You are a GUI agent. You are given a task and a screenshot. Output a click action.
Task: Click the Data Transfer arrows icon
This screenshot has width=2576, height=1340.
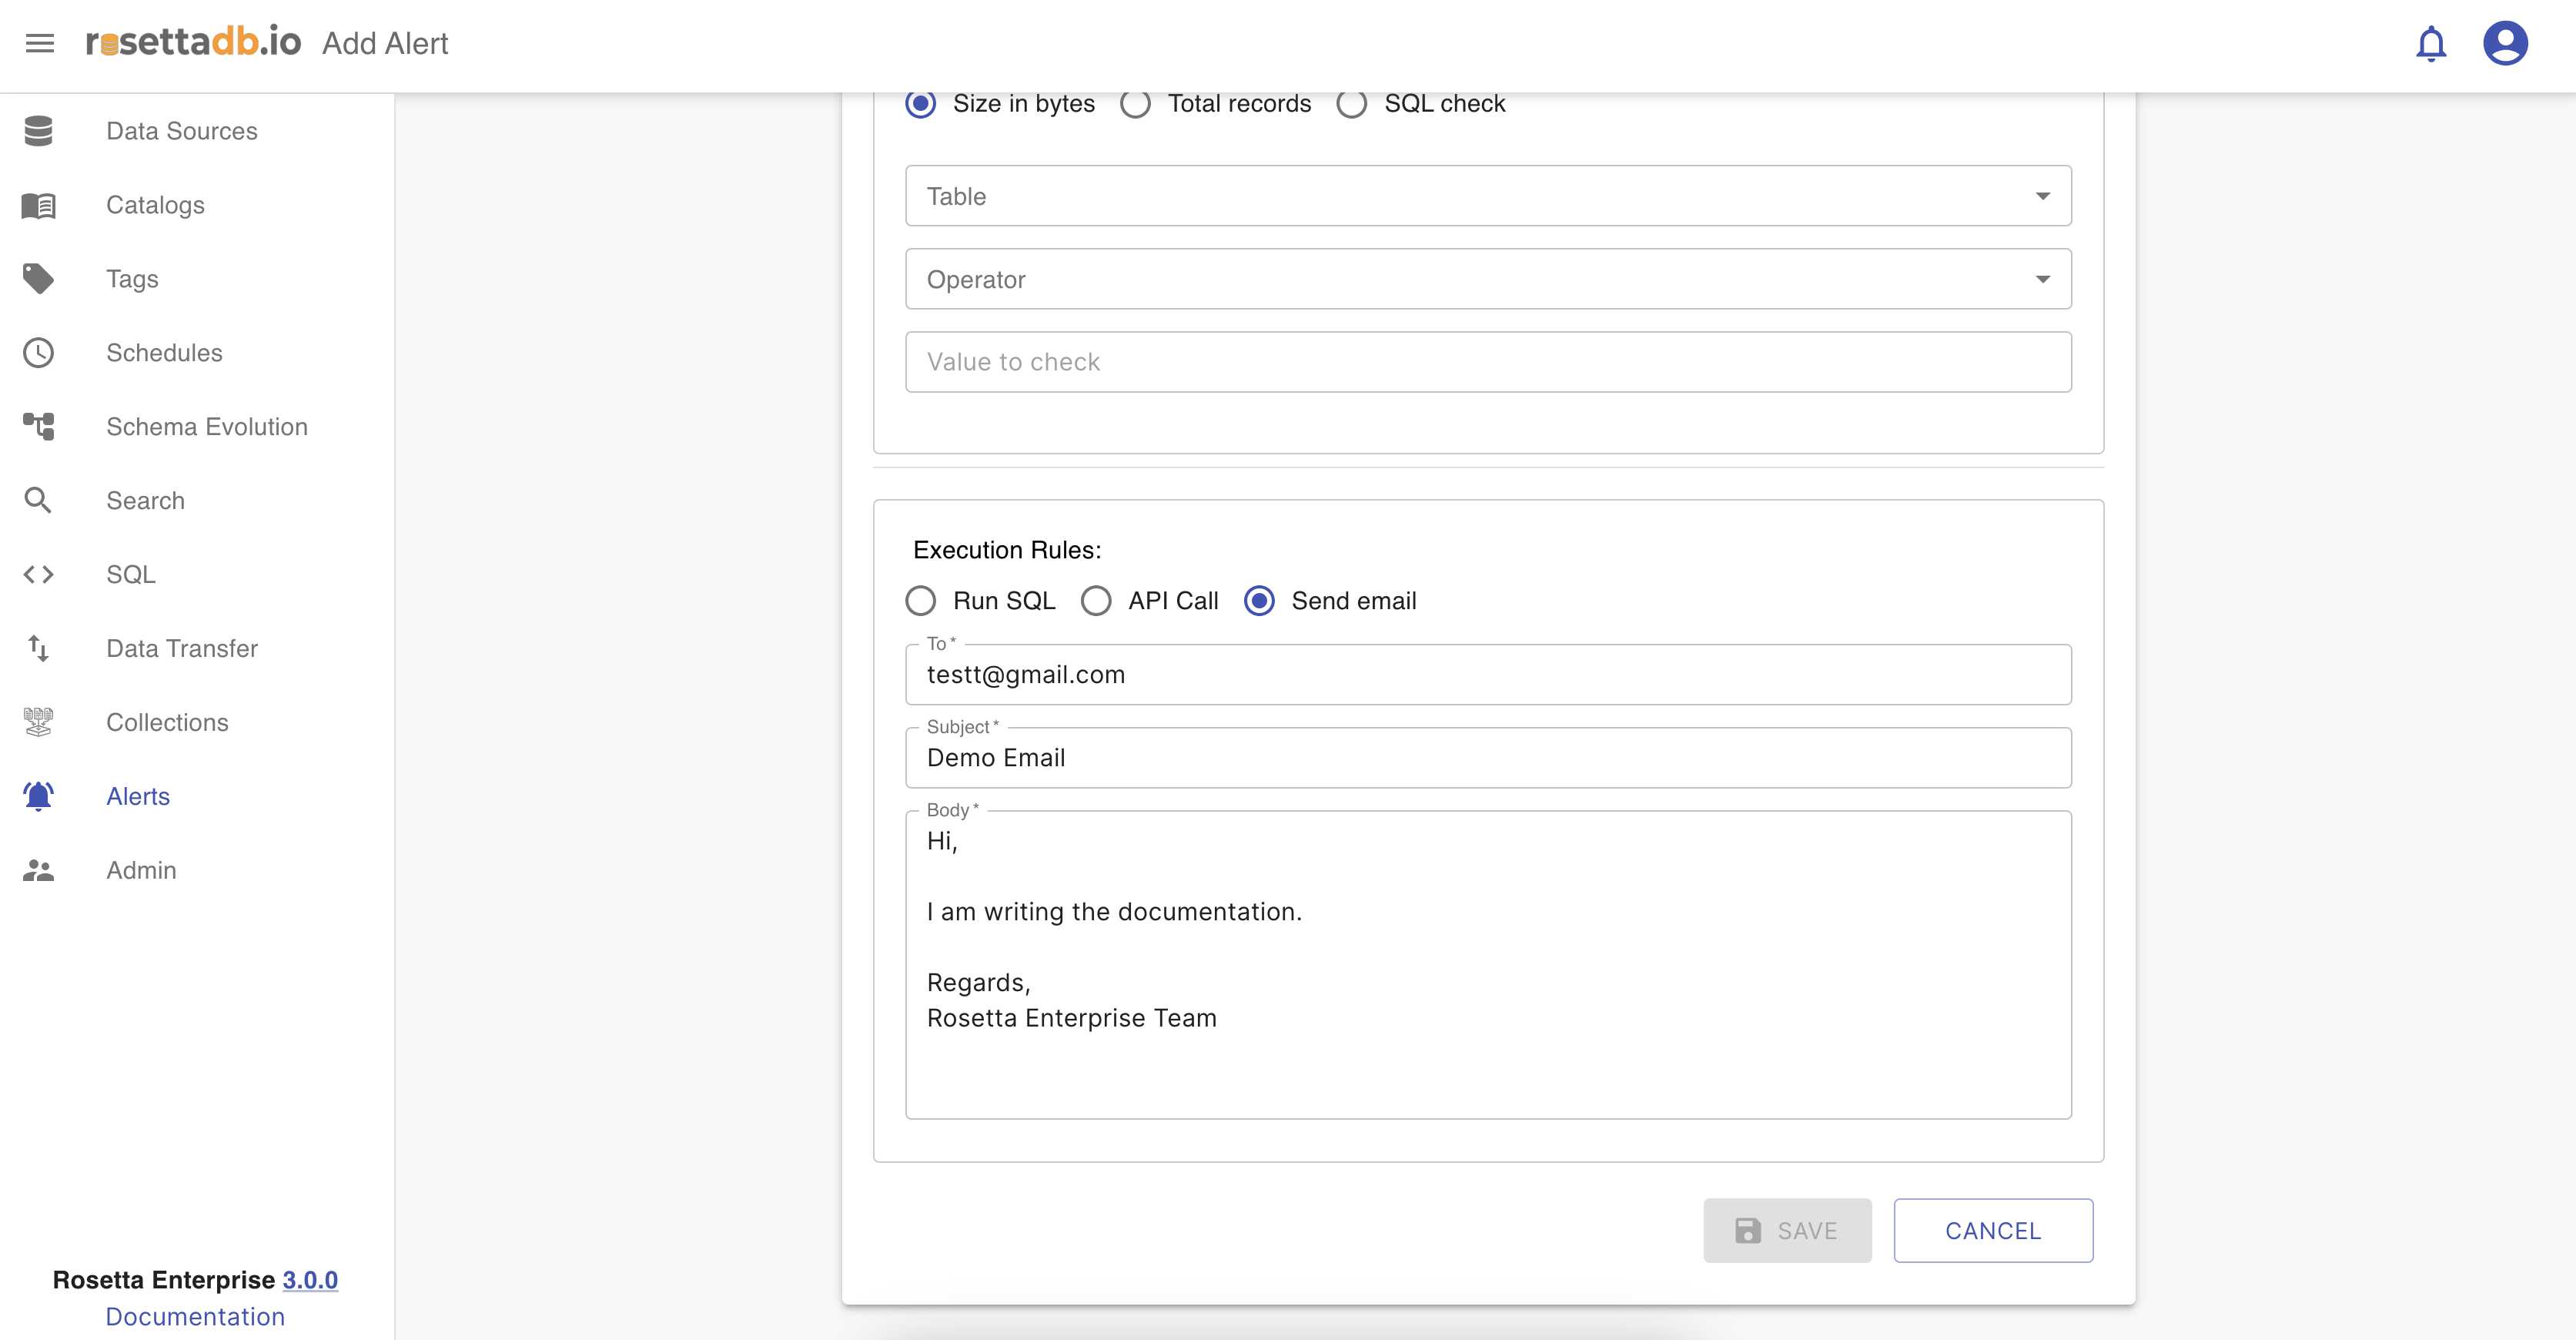39,648
